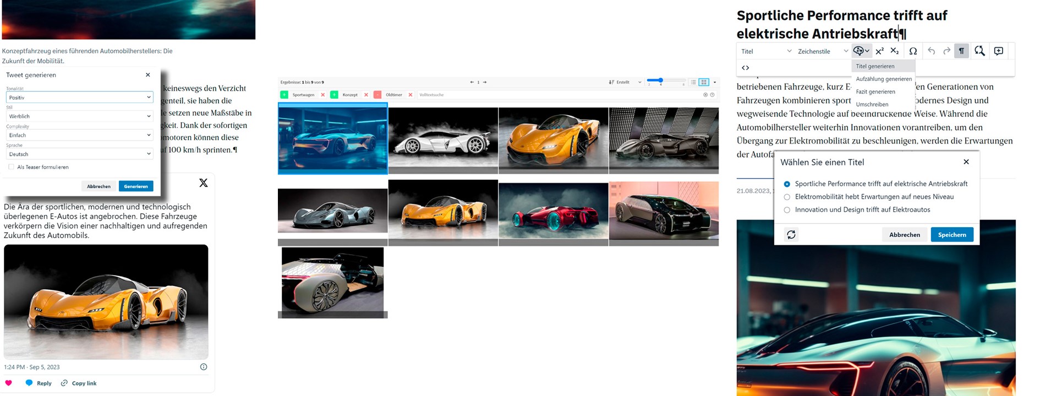
Task: Apply superscript formatting
Action: [879, 51]
